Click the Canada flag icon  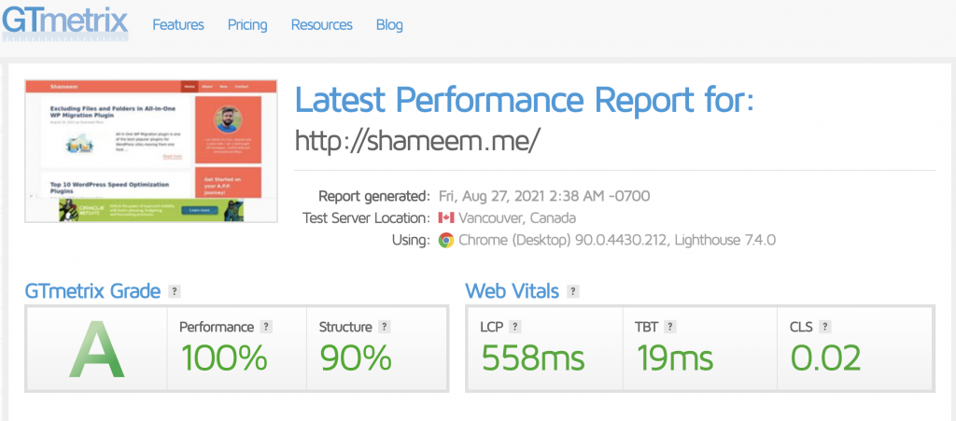click(446, 218)
